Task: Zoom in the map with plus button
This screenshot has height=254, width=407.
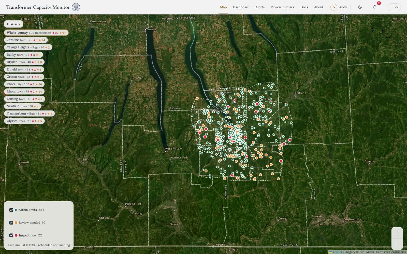Action: [x=397, y=233]
